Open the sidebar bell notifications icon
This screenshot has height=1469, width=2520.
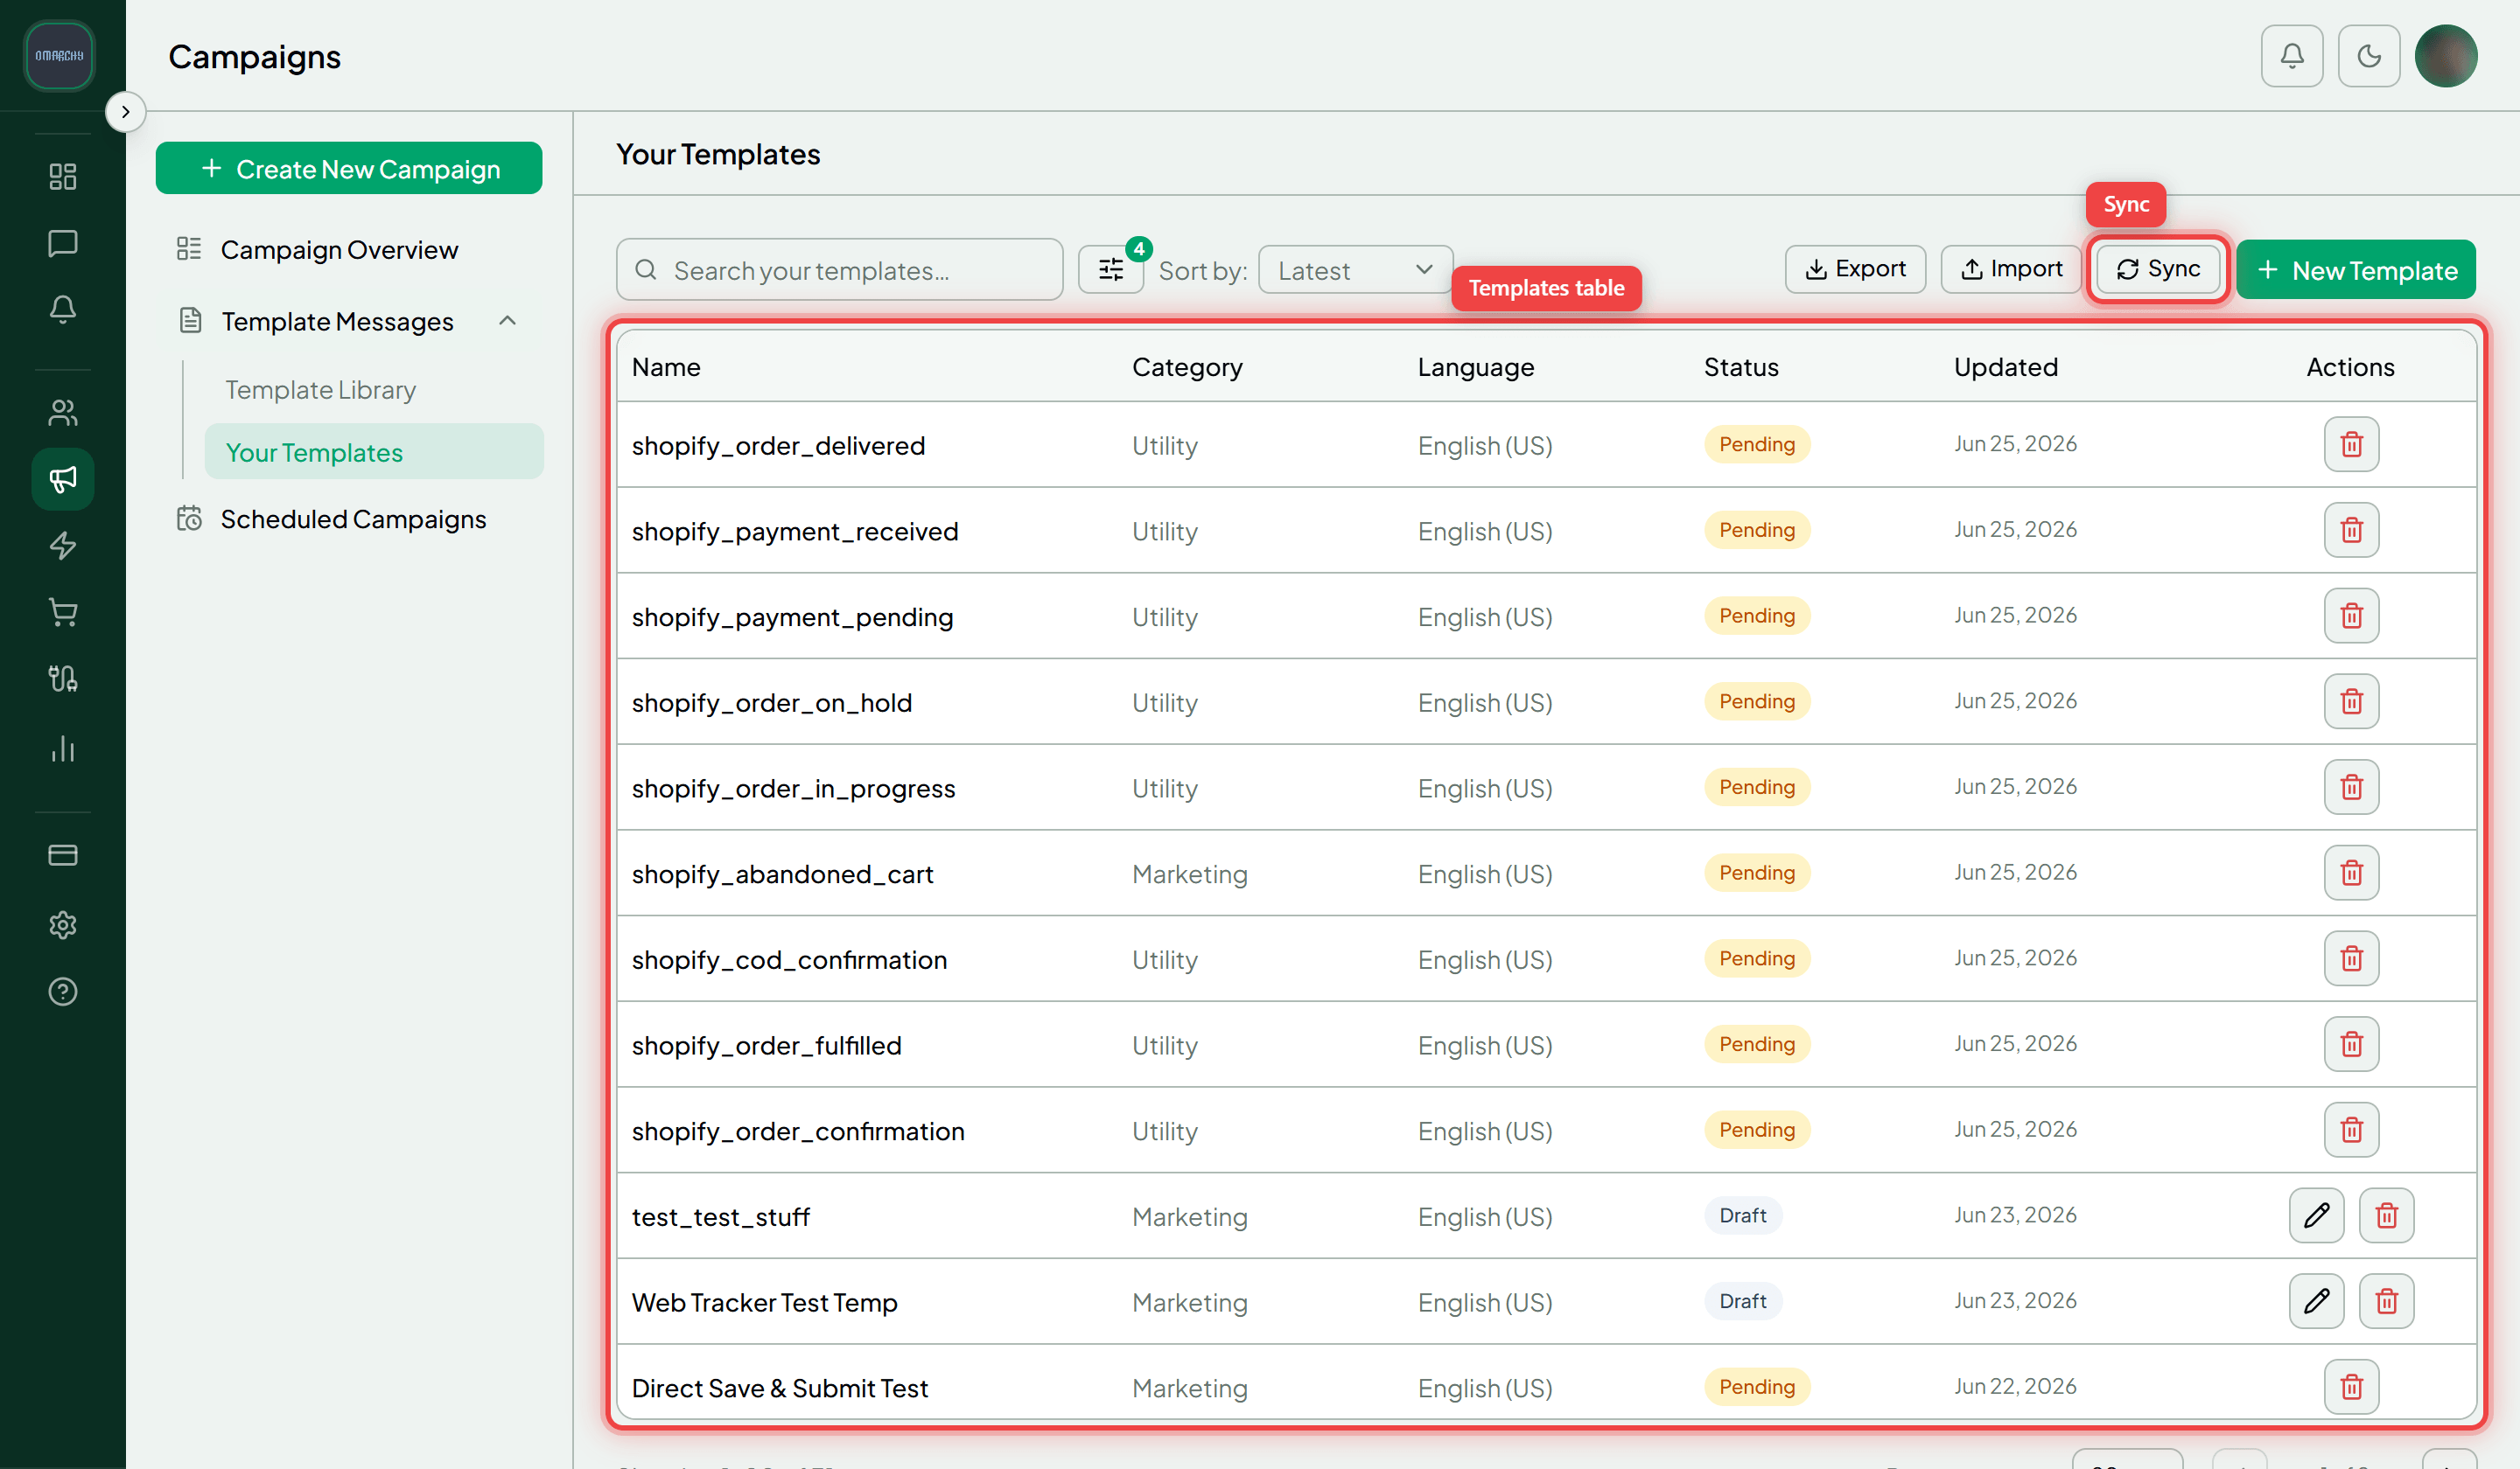pos(63,310)
